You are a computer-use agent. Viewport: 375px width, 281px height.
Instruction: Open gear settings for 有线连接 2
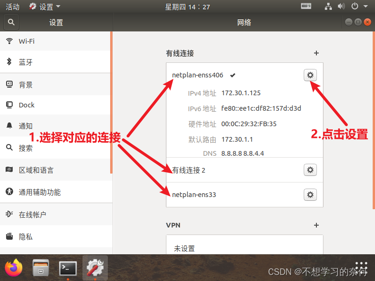(x=310, y=170)
